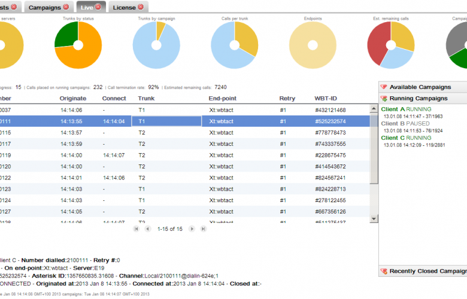Click the Estimated remaining calls 7240 value
The image size is (467, 299).
(220, 87)
